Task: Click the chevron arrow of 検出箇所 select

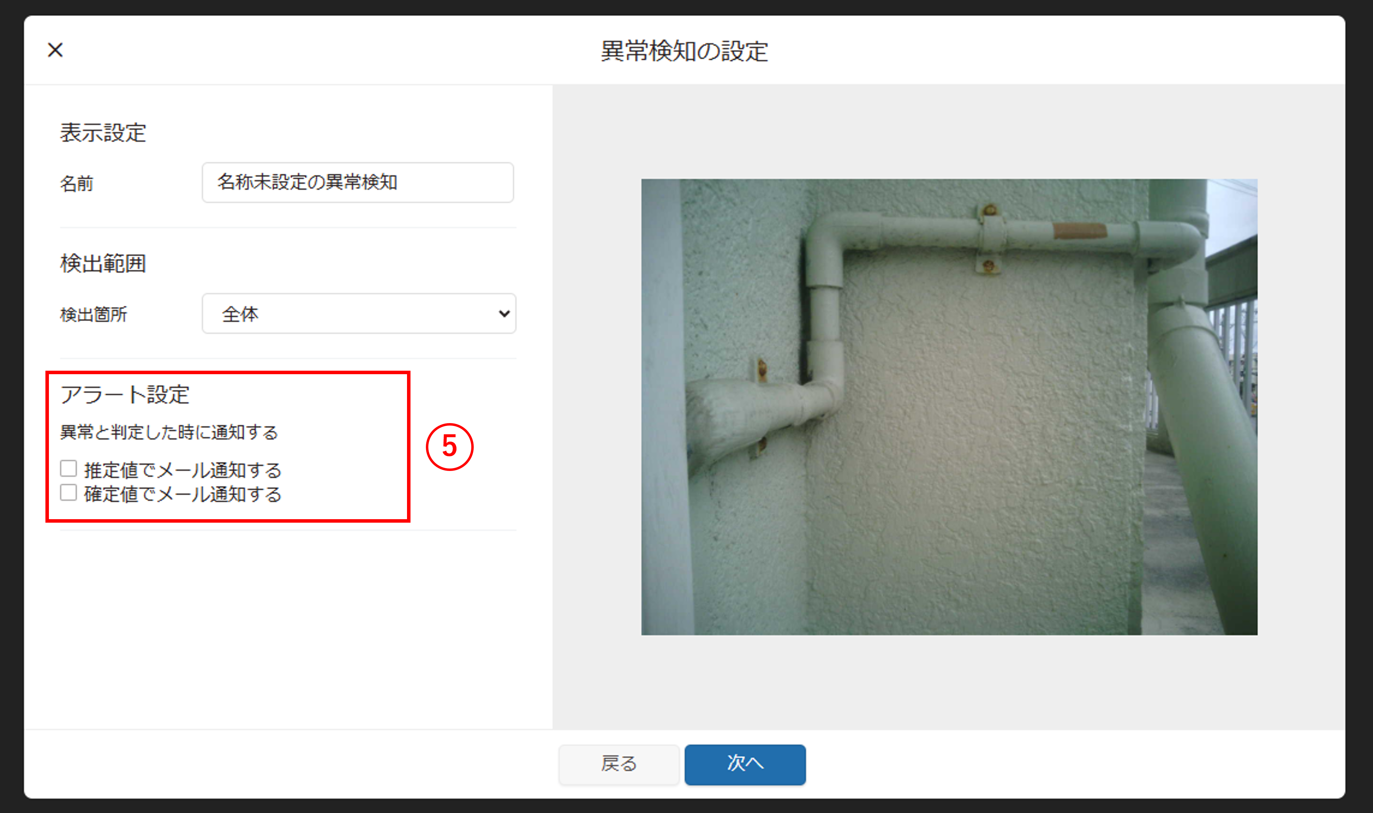Action: pos(504,314)
